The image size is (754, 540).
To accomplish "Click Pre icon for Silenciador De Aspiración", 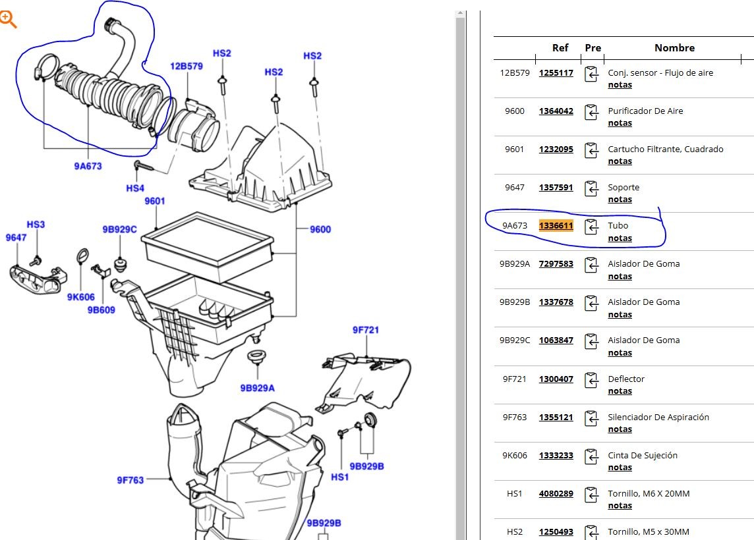I will (x=591, y=418).
